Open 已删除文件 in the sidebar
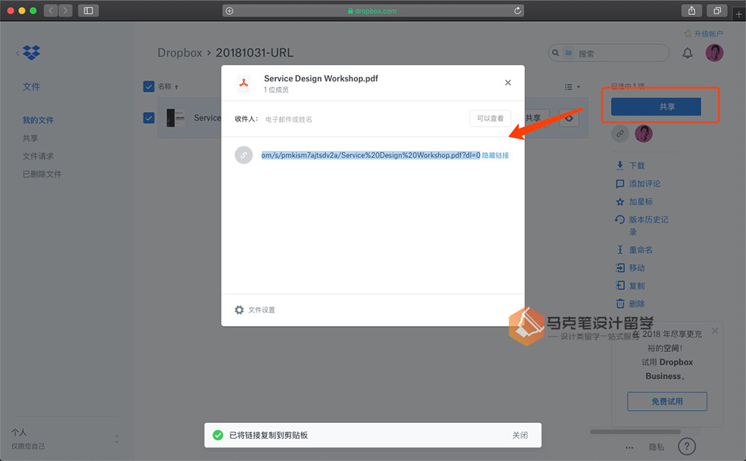746x461 pixels. (42, 175)
